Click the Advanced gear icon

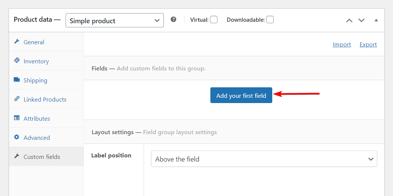17,137
